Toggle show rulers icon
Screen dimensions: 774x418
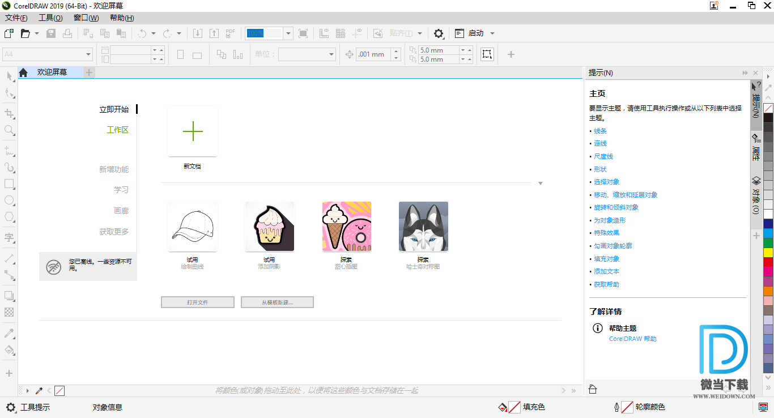tap(324, 33)
